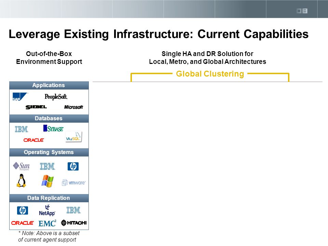Click the slide title Leverage Existing Infrastructure
Screen dimensions: 328x246
(159, 34)
